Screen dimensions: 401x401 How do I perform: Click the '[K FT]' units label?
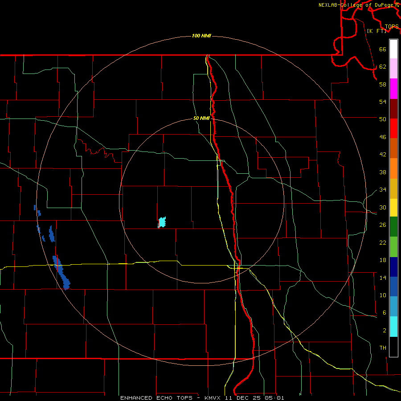[x=376, y=31]
